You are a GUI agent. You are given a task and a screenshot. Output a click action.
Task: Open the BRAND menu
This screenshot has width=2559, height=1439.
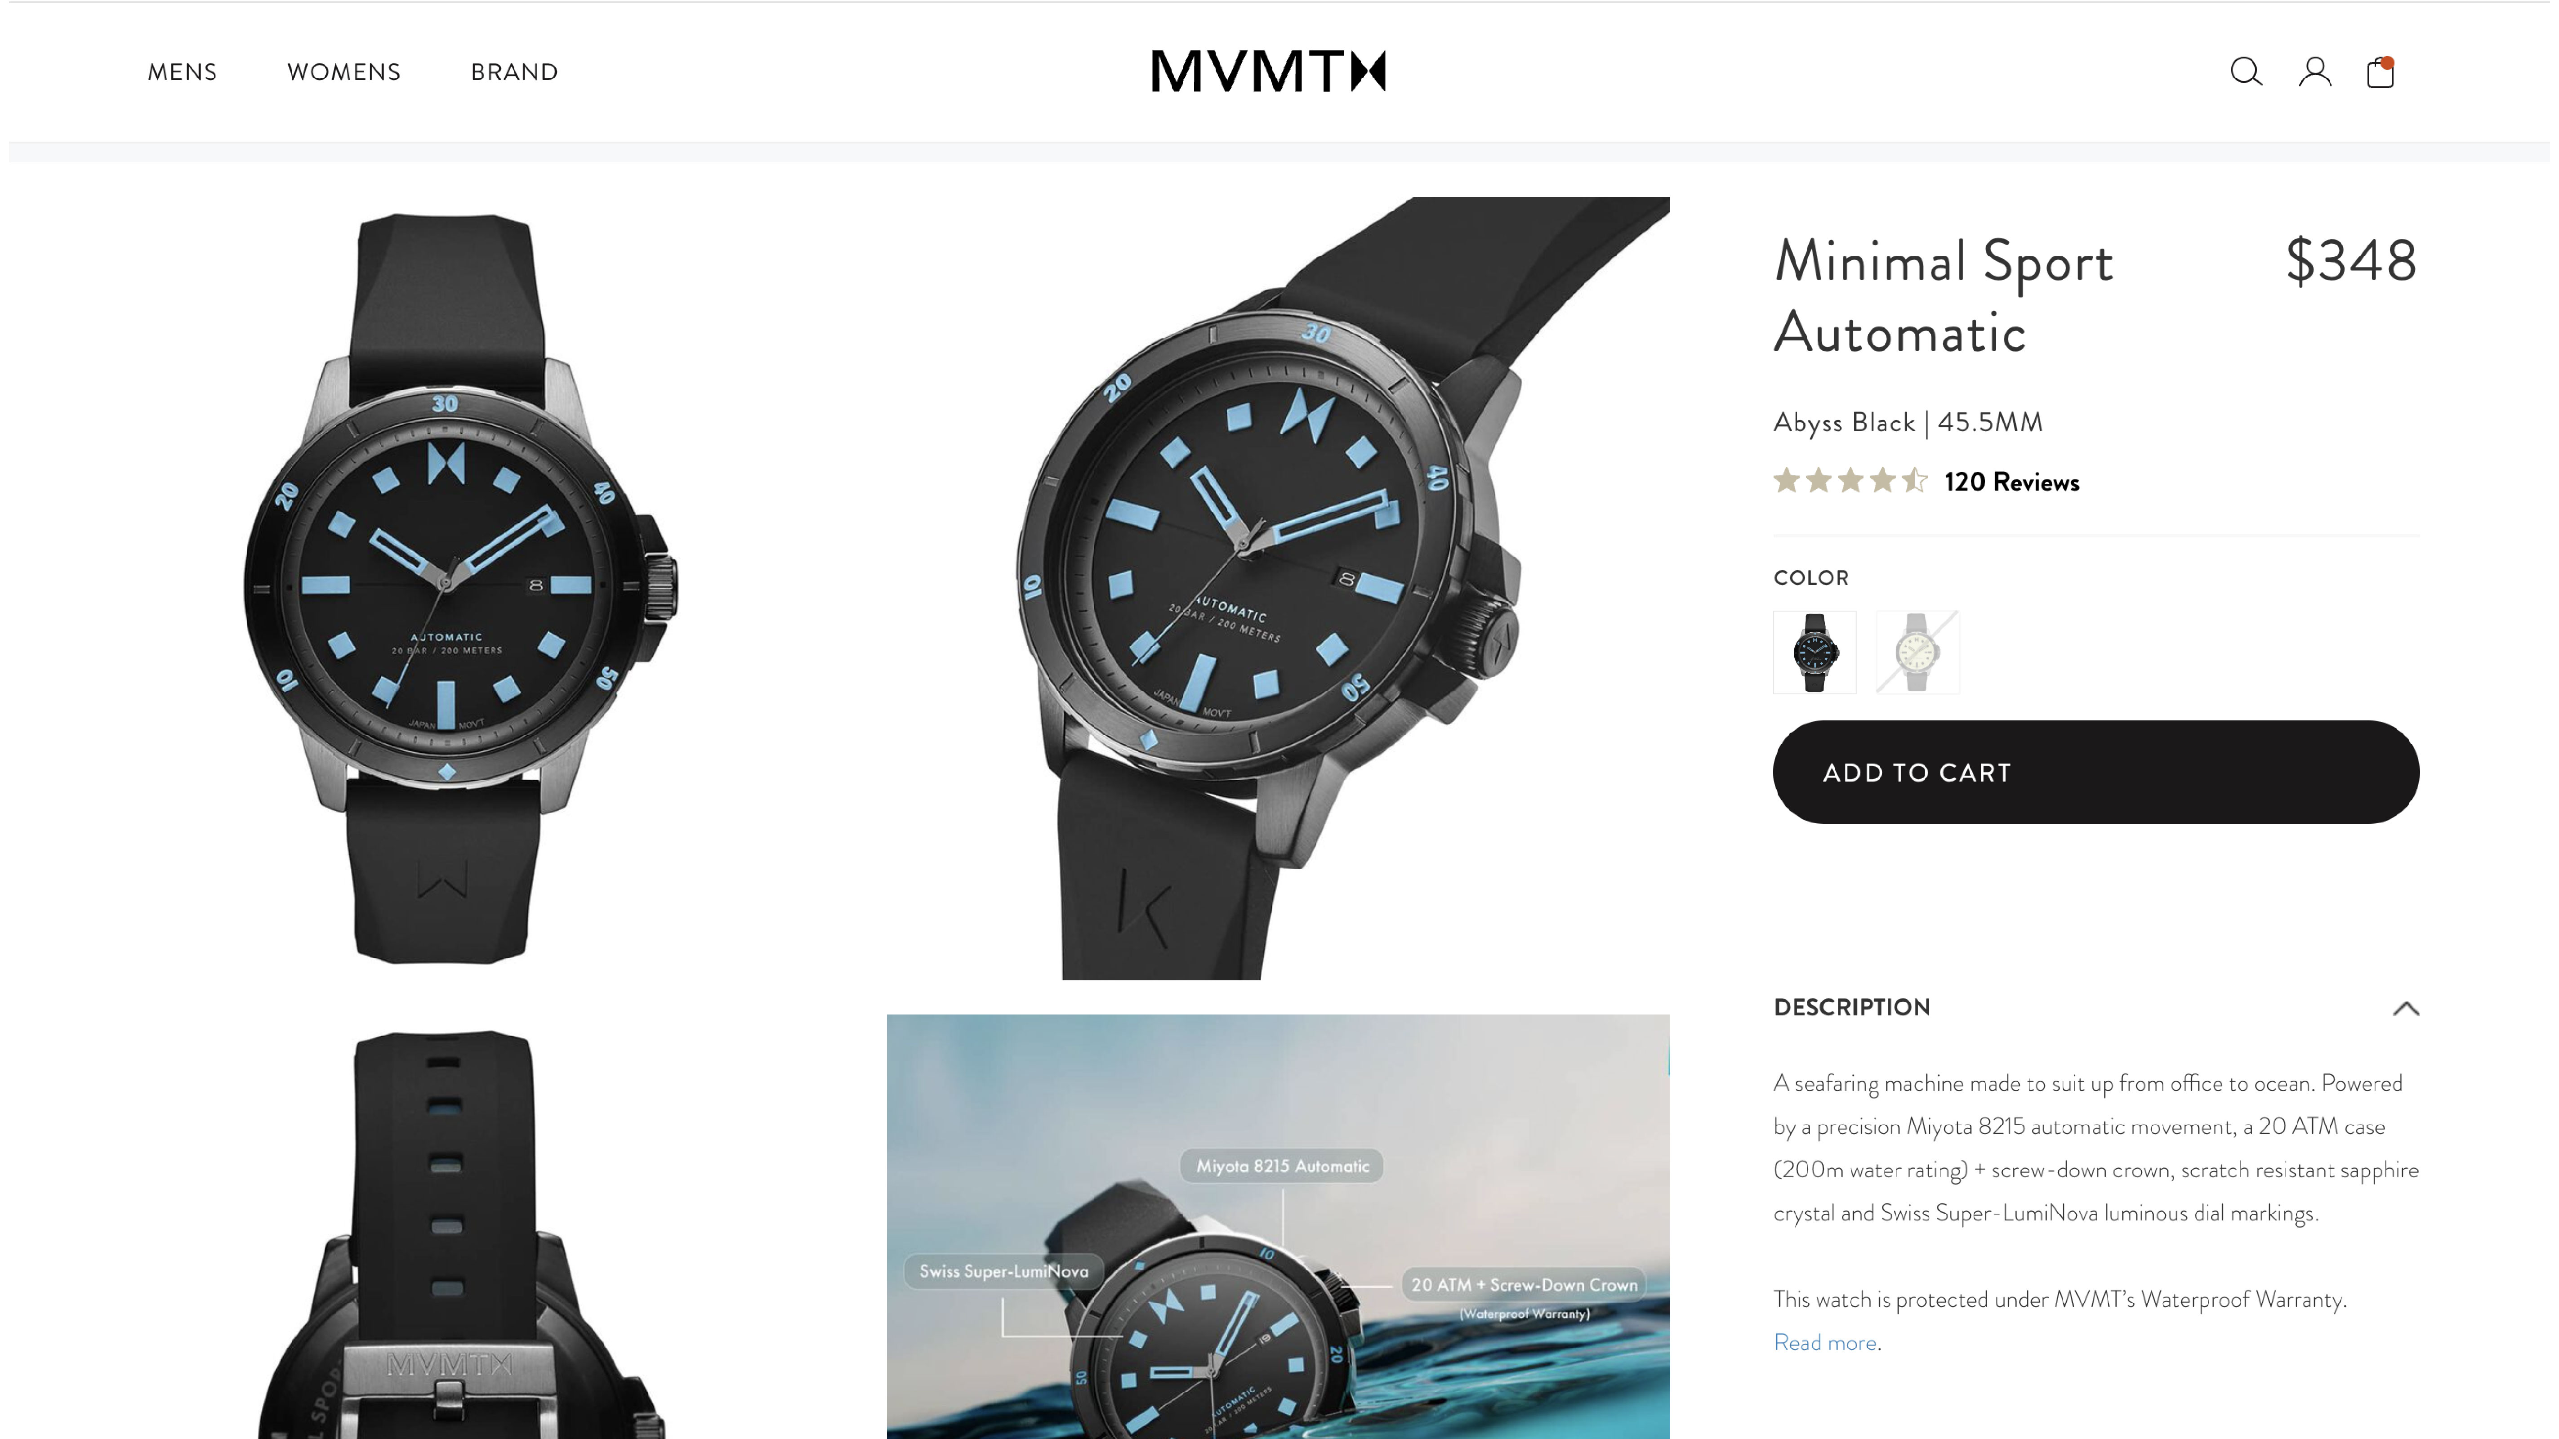coord(515,72)
